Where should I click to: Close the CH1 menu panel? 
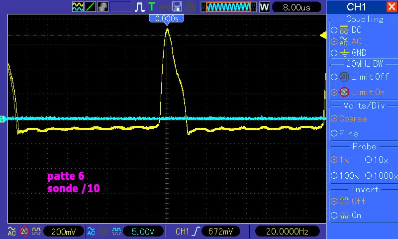[x=391, y=7]
